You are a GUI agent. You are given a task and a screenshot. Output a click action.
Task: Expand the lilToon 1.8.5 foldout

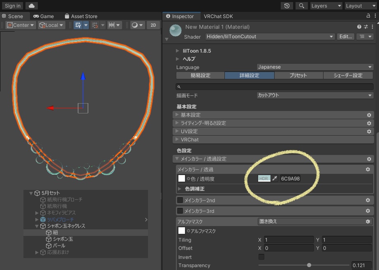(178, 51)
